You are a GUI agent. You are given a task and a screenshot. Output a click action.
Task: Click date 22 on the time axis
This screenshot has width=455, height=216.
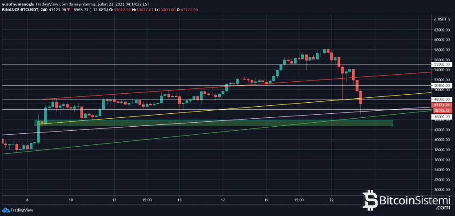click(x=331, y=200)
